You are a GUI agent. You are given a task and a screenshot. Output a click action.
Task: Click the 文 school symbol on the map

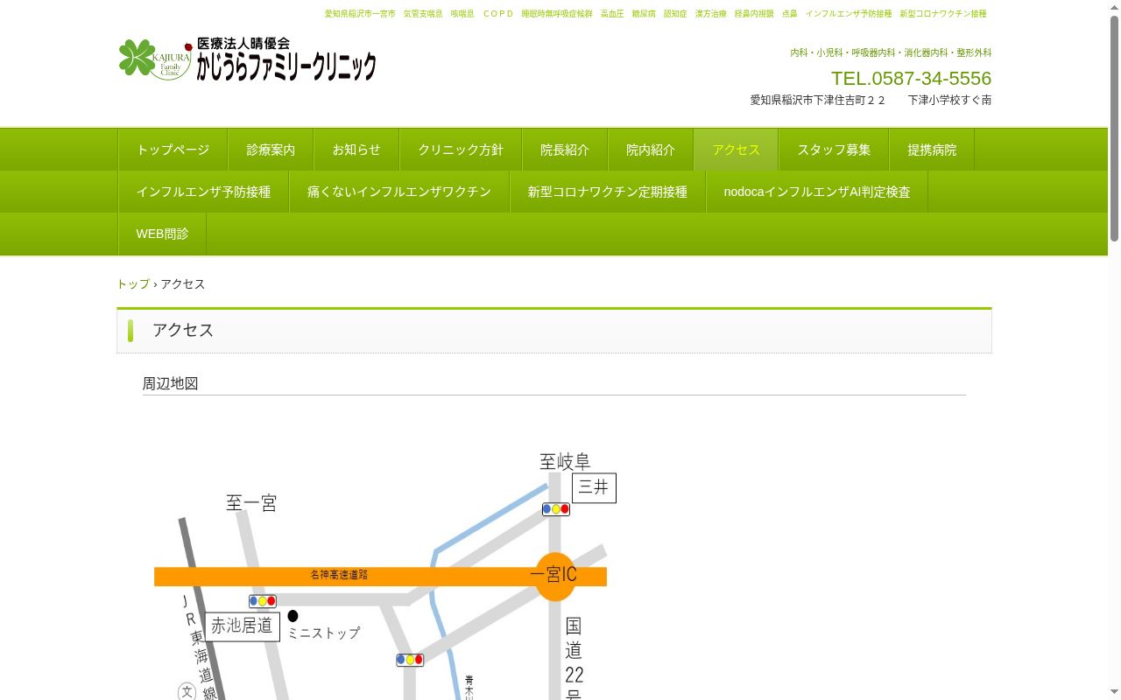coord(187,691)
